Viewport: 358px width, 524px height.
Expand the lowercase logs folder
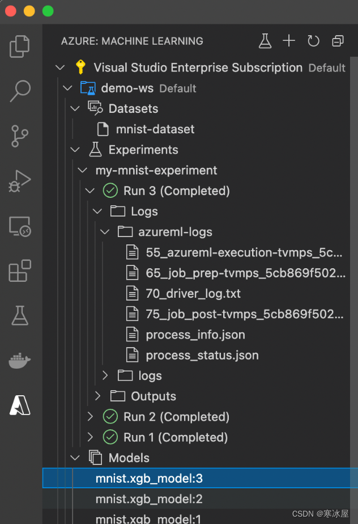[105, 375]
